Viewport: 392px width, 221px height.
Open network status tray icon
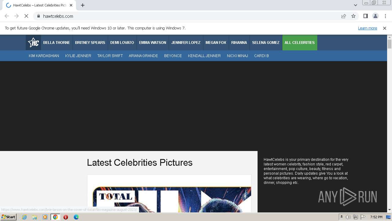(x=356, y=217)
